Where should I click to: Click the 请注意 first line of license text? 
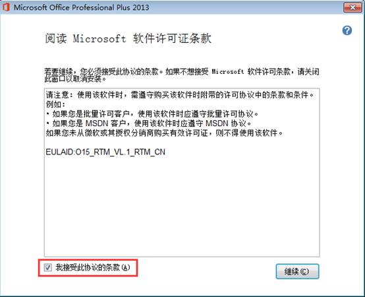click(180, 95)
